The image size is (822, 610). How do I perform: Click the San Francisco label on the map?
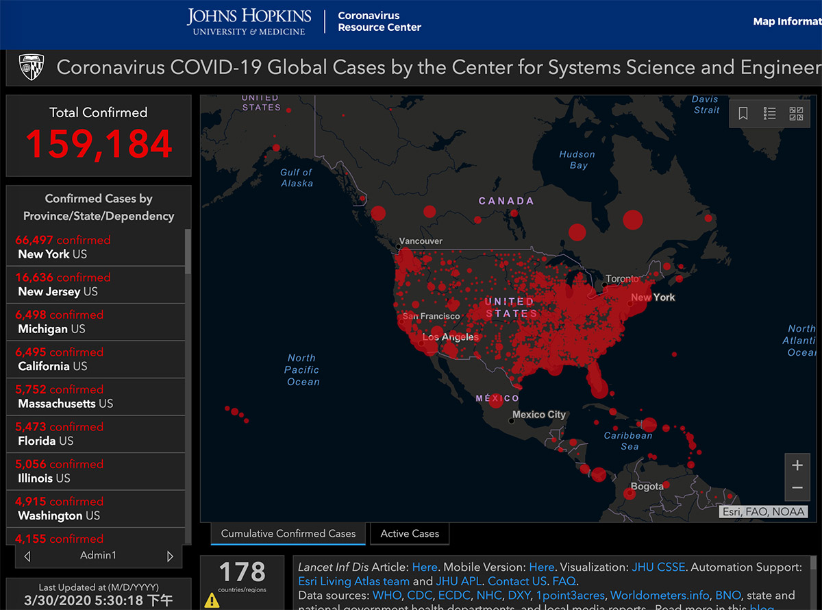(x=431, y=316)
